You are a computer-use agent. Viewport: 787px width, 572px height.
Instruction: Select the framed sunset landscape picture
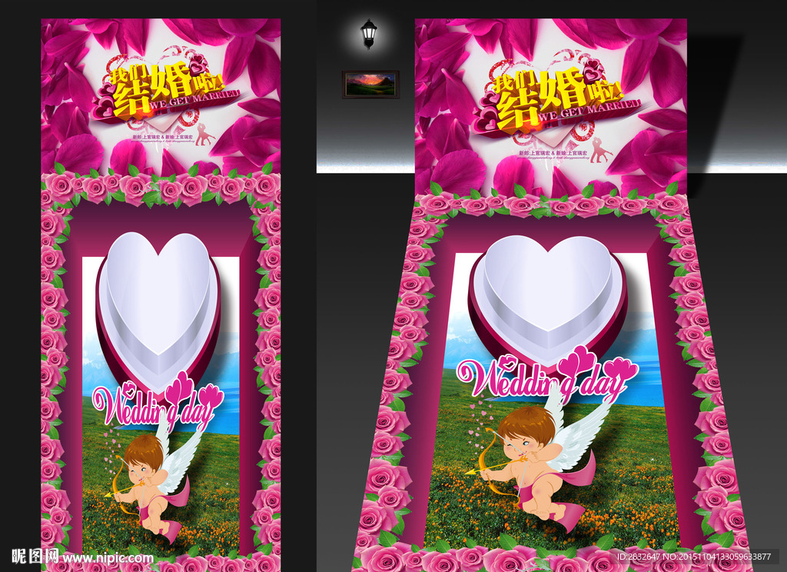pyautogui.click(x=371, y=84)
